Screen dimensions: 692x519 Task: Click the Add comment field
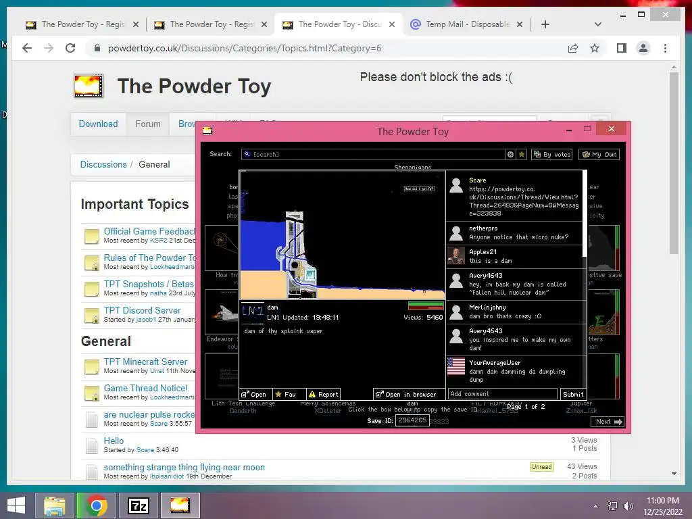[503, 394]
